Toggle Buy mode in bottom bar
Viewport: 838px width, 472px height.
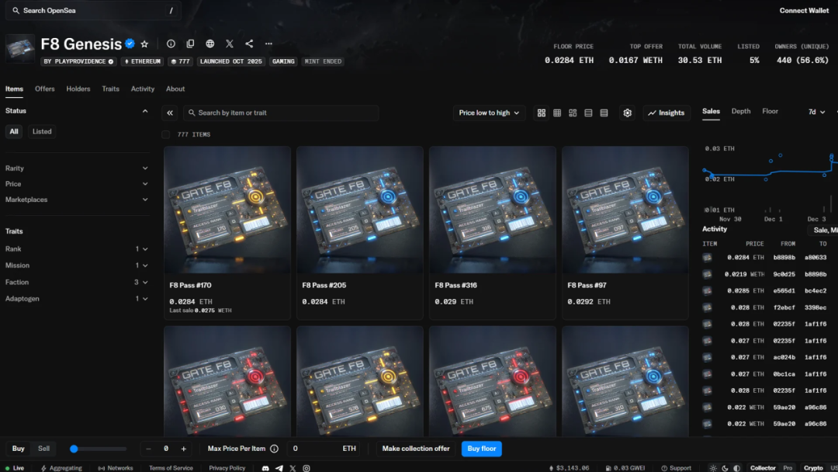pyautogui.click(x=18, y=449)
